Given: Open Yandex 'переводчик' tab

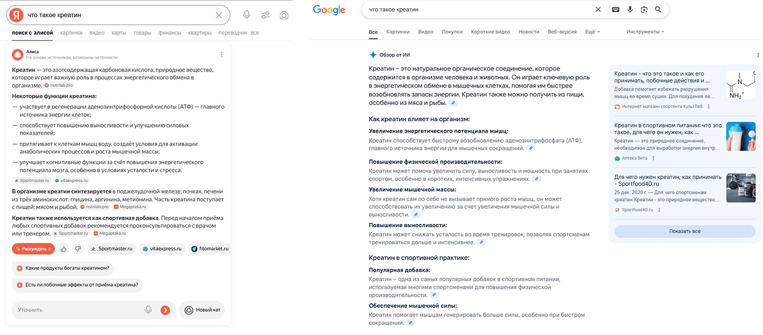Looking at the screenshot, I should 233,32.
